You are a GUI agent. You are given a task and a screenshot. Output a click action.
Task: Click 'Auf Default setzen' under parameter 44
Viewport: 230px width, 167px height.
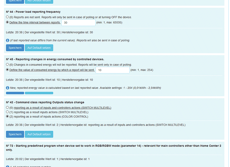(x=39, y=48)
